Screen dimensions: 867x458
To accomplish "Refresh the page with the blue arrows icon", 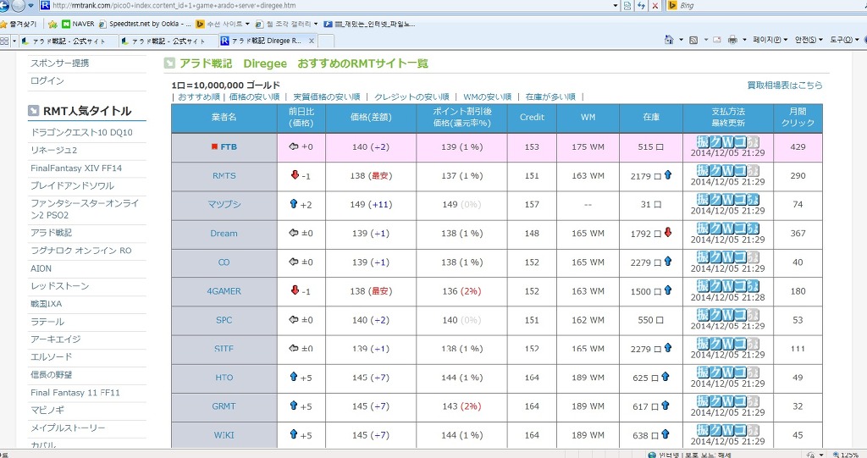I will pyautogui.click(x=641, y=6).
